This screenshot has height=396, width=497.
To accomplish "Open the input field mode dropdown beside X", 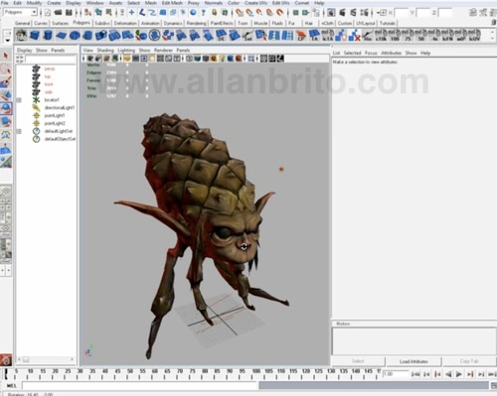I will [382, 13].
